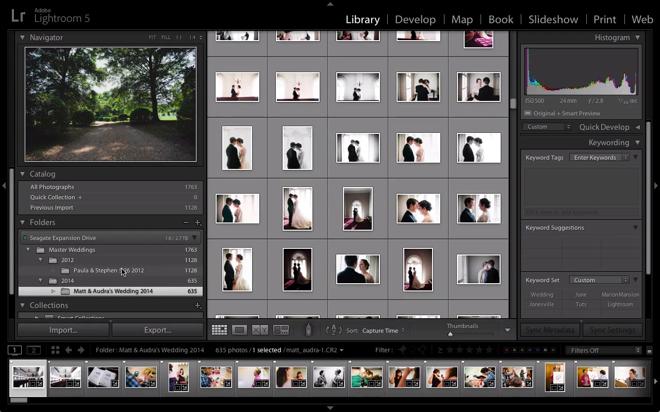Toggle the filter lock switch

pyautogui.click(x=649, y=350)
